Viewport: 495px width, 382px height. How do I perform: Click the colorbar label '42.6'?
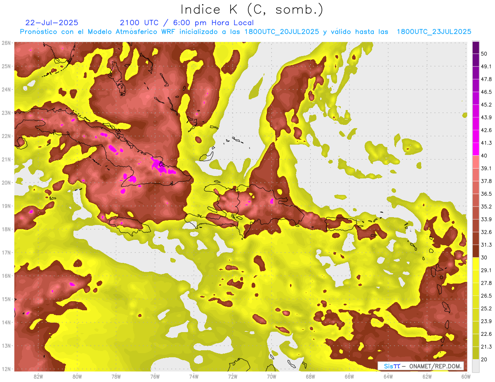point(487,130)
